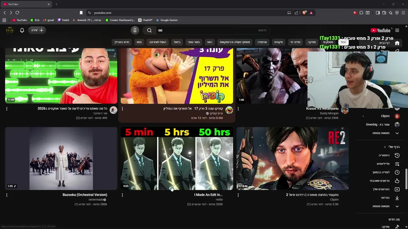This screenshot has width=408, height=229.
Task: Open the Bazooka Orchestral Version thumbnail
Action: tap(61, 158)
